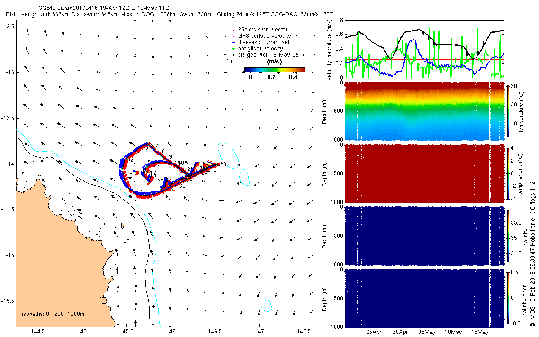This screenshot has width=539, height=337.
Task: Click the 'velocity magnitude (m/s)' axis label
Action: click(330, 49)
